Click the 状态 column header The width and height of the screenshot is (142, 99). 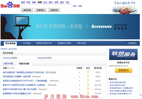click(88, 68)
